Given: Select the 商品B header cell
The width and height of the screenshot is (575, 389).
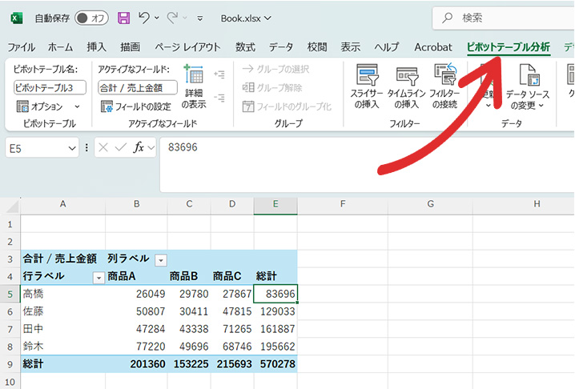Looking at the screenshot, I should [x=189, y=276].
